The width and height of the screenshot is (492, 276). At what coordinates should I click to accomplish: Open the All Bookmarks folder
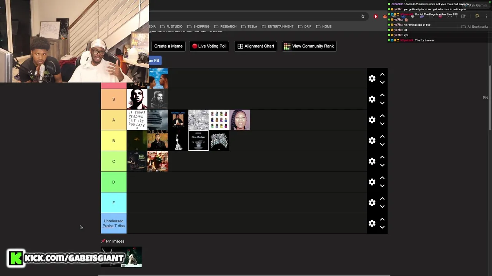click(475, 26)
